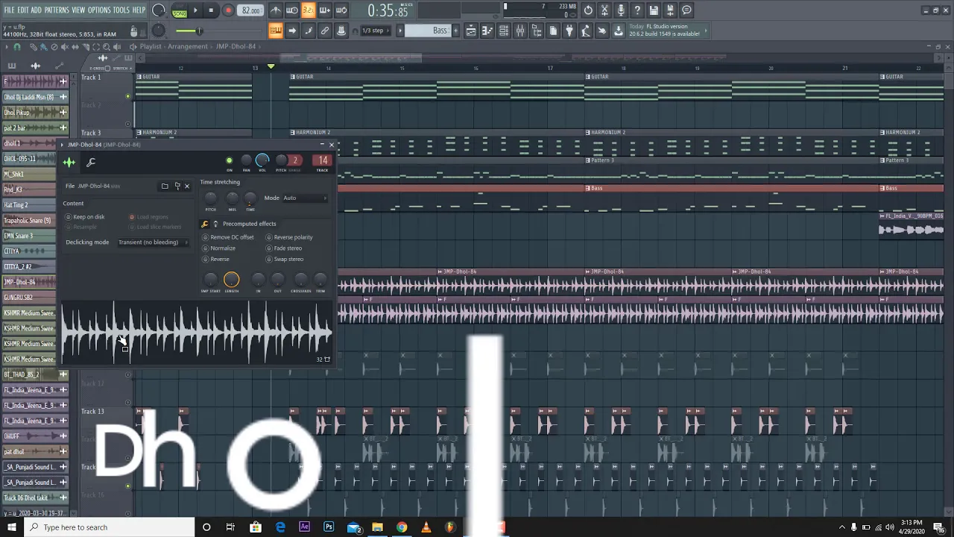Image resolution: width=954 pixels, height=537 pixels.
Task: Click the audio editor scissors icon
Action: tap(604, 10)
